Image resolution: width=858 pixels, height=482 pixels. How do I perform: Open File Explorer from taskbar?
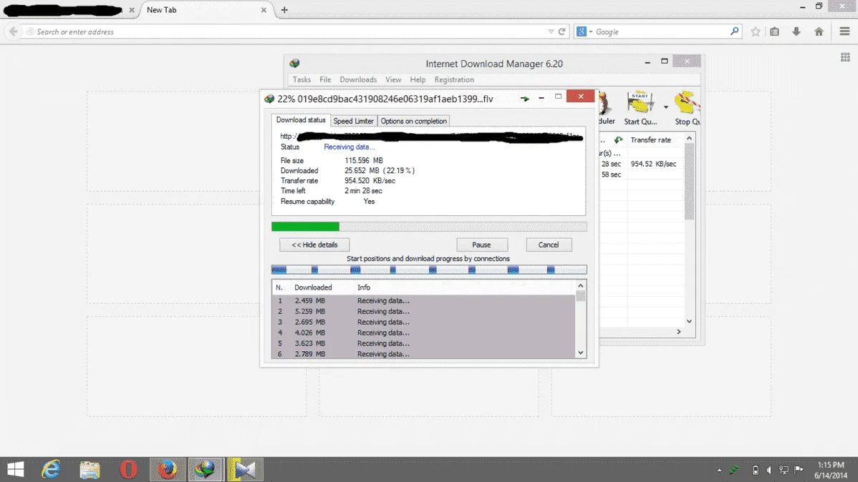pyautogui.click(x=90, y=469)
